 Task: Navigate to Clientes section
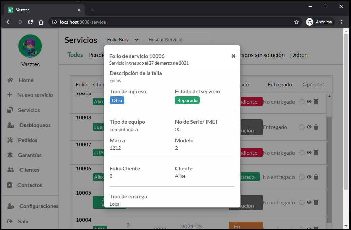pos(29,170)
